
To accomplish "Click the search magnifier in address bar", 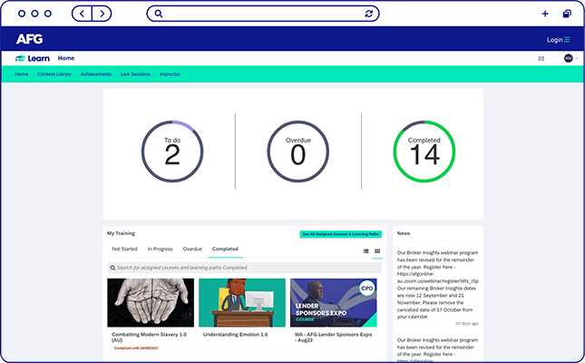I will pyautogui.click(x=159, y=14).
